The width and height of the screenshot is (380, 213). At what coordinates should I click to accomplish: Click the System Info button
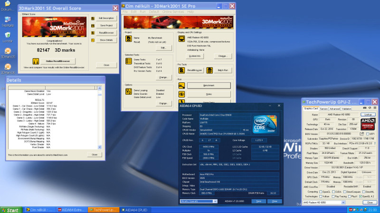tap(195, 56)
